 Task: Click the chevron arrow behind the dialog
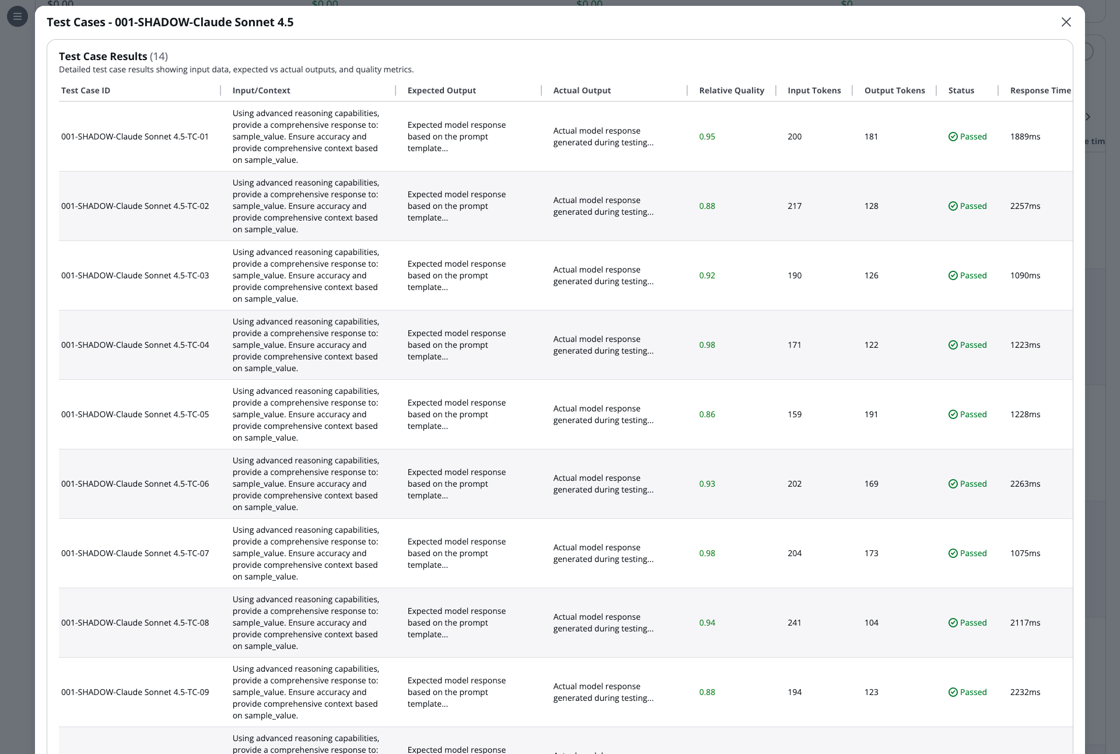click(x=1088, y=117)
